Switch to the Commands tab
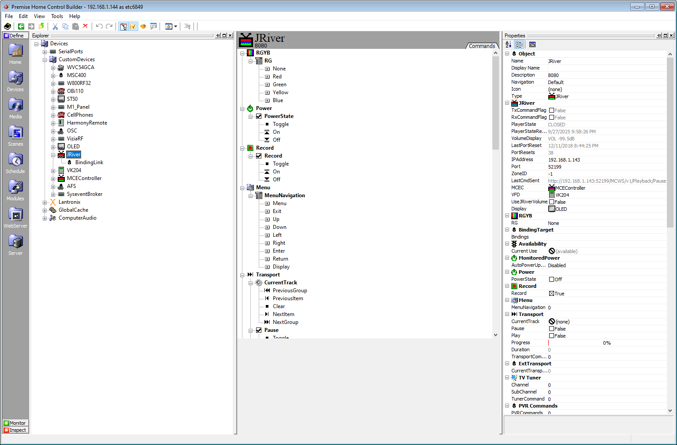 click(x=482, y=46)
